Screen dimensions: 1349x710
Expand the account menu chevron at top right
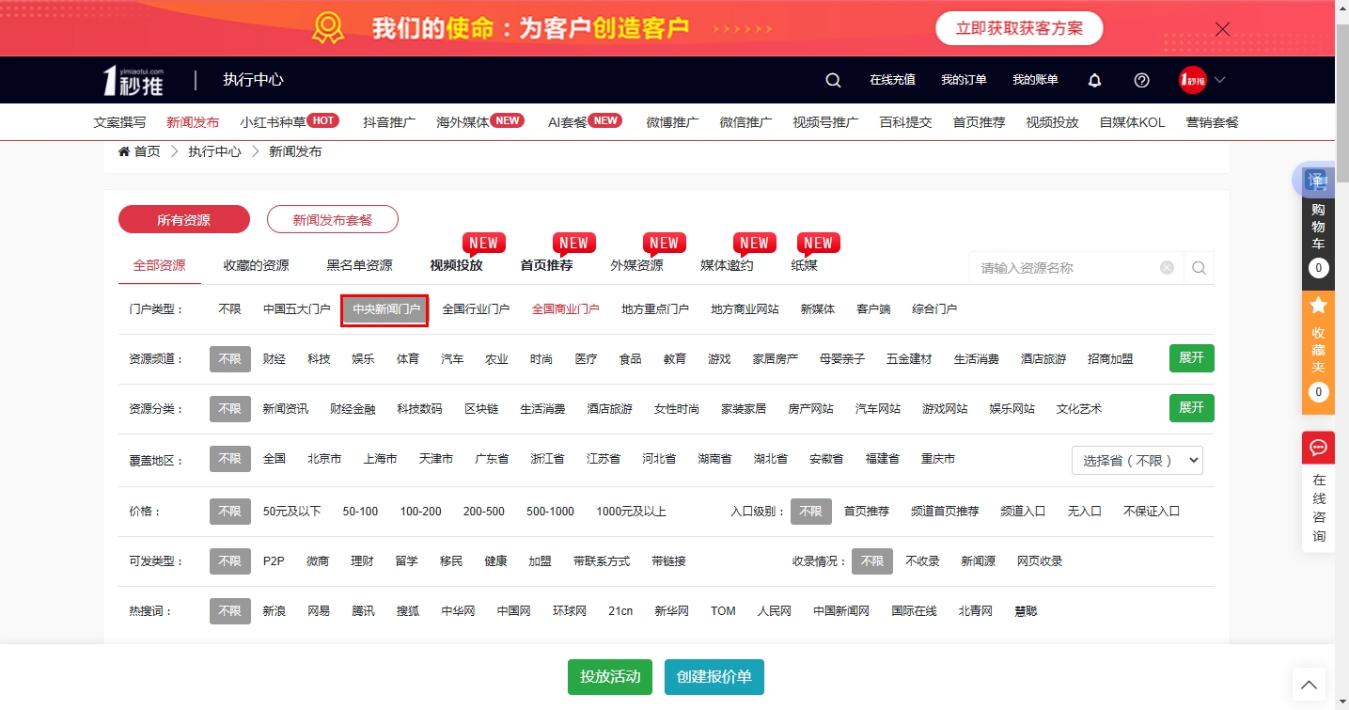coord(1220,80)
